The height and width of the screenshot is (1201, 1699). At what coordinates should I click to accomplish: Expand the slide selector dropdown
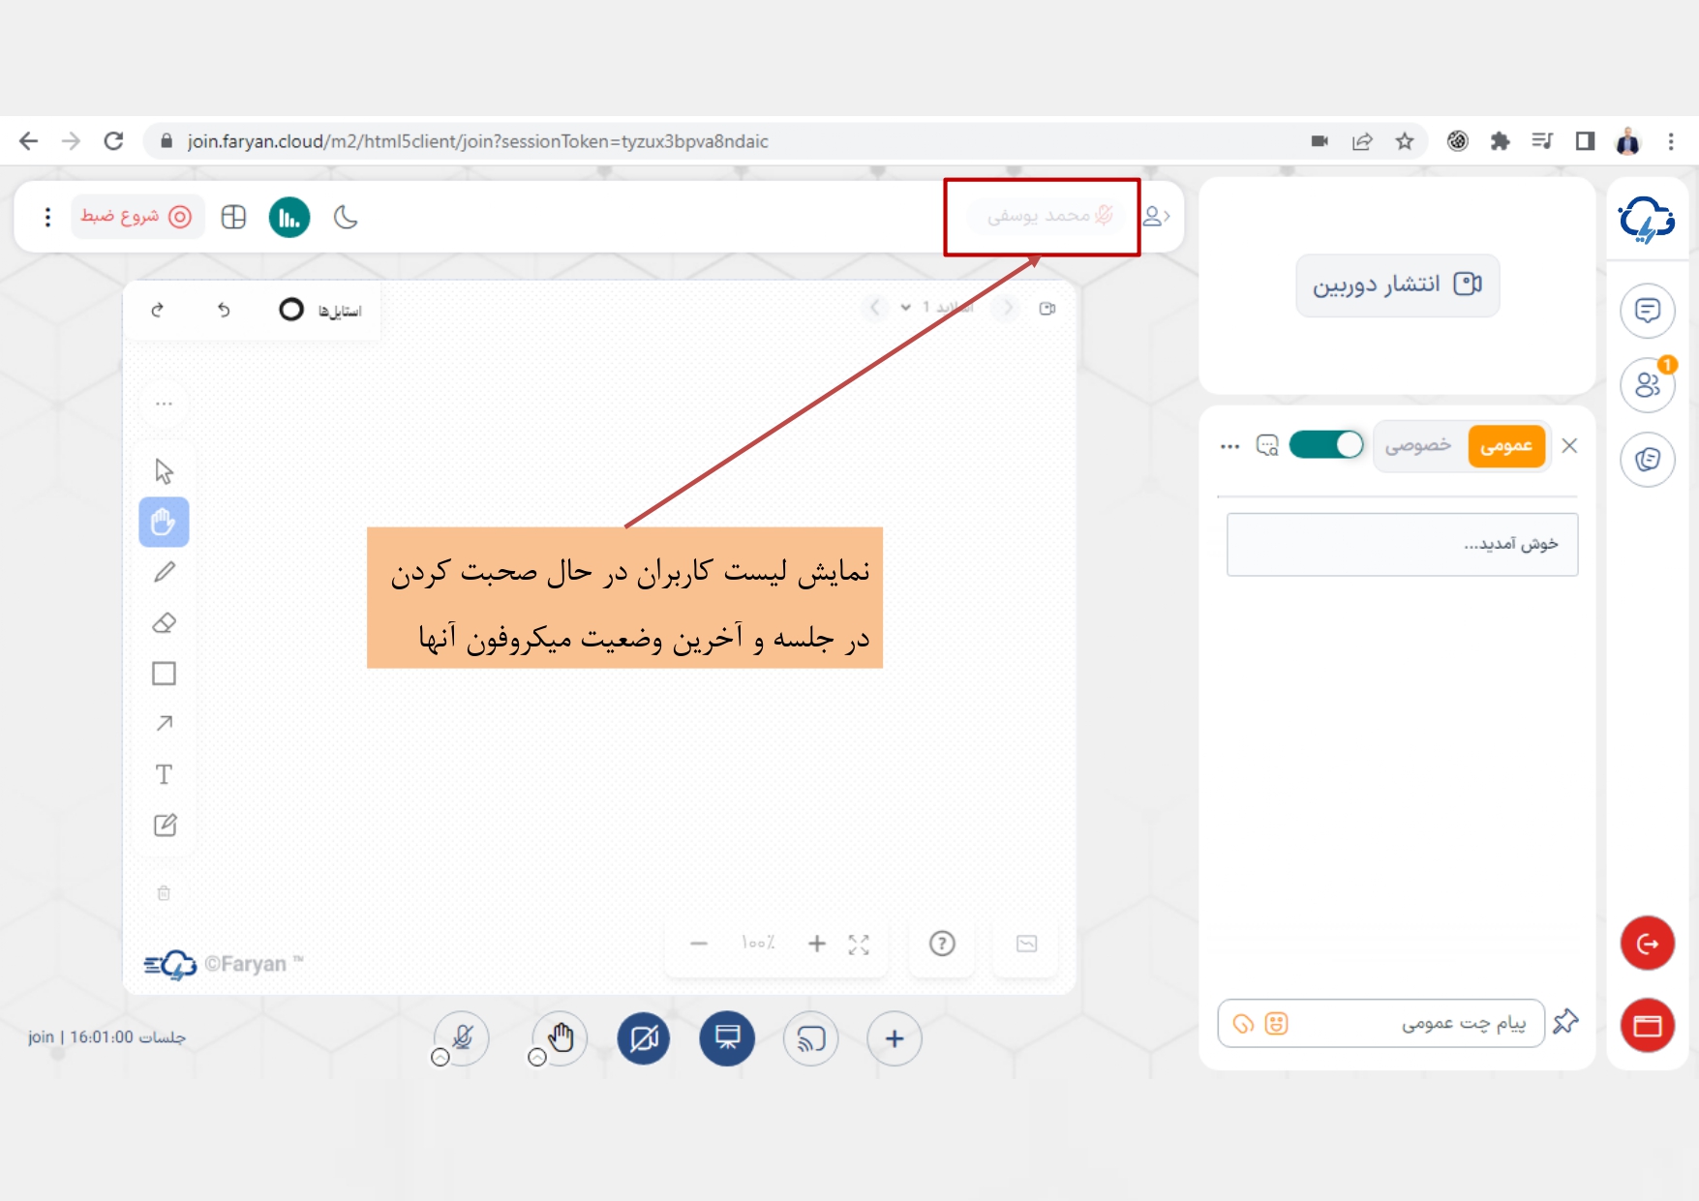[906, 308]
